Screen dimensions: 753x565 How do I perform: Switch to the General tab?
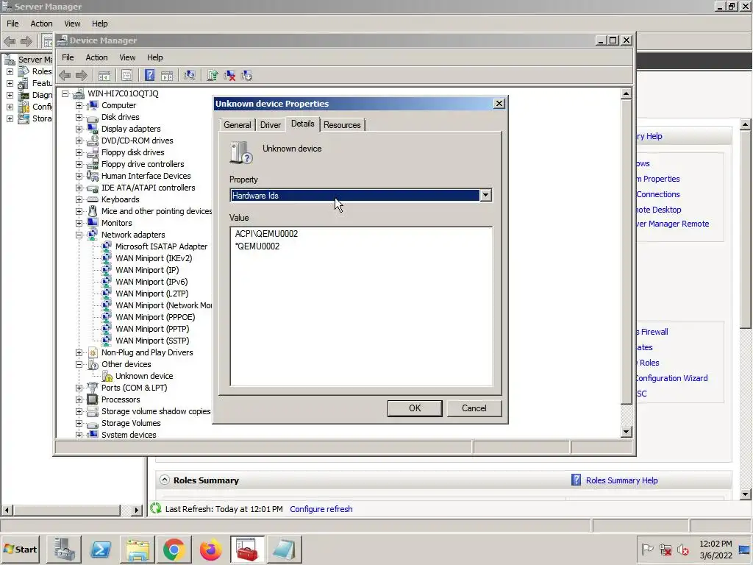(238, 125)
